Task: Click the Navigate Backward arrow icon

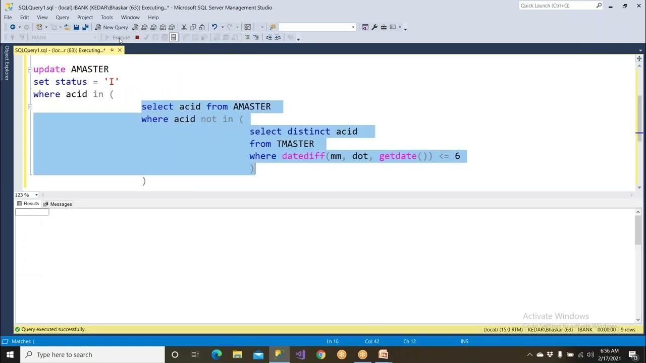Action: (13, 27)
